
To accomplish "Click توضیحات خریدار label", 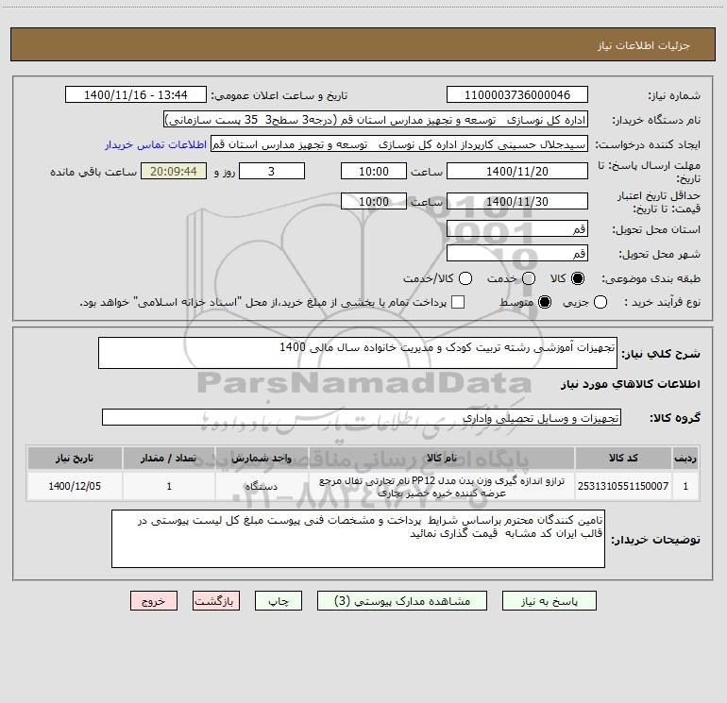I will [x=655, y=540].
